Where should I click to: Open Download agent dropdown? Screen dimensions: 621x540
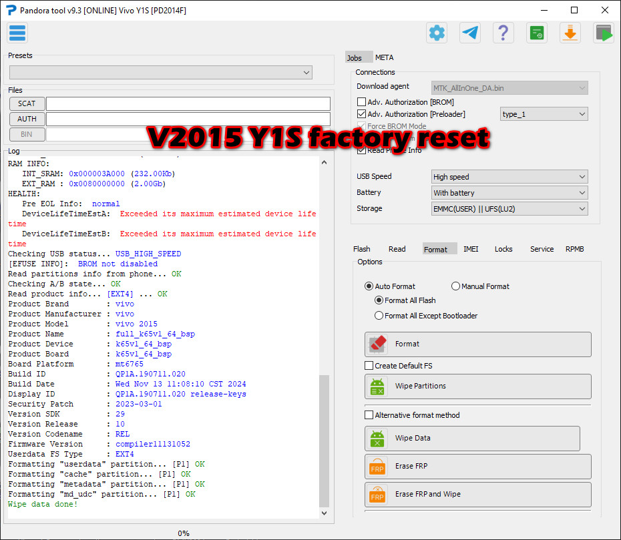[x=509, y=88]
